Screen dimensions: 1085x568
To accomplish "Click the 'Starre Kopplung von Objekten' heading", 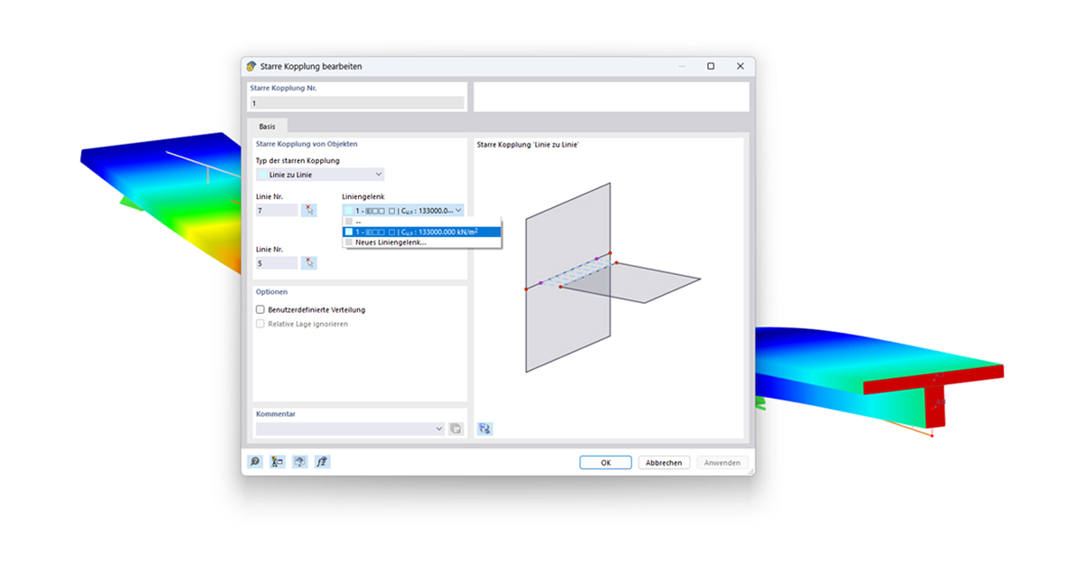I will (307, 144).
